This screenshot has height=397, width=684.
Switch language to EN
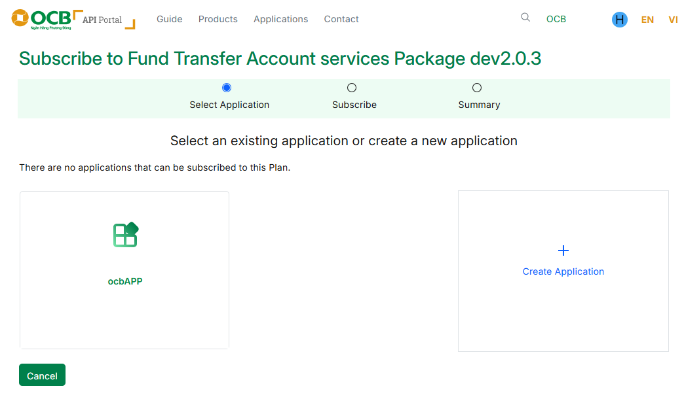(647, 20)
